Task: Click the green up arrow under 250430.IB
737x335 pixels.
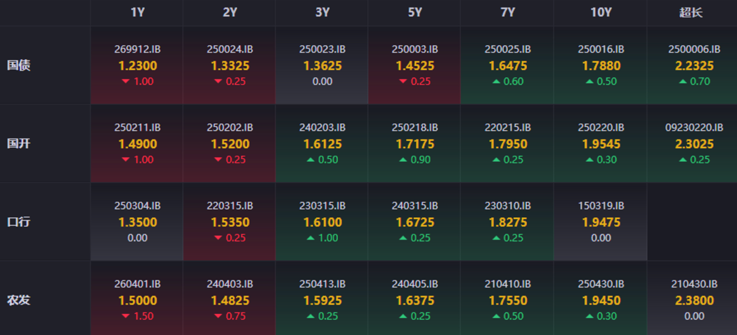Action: tap(589, 317)
